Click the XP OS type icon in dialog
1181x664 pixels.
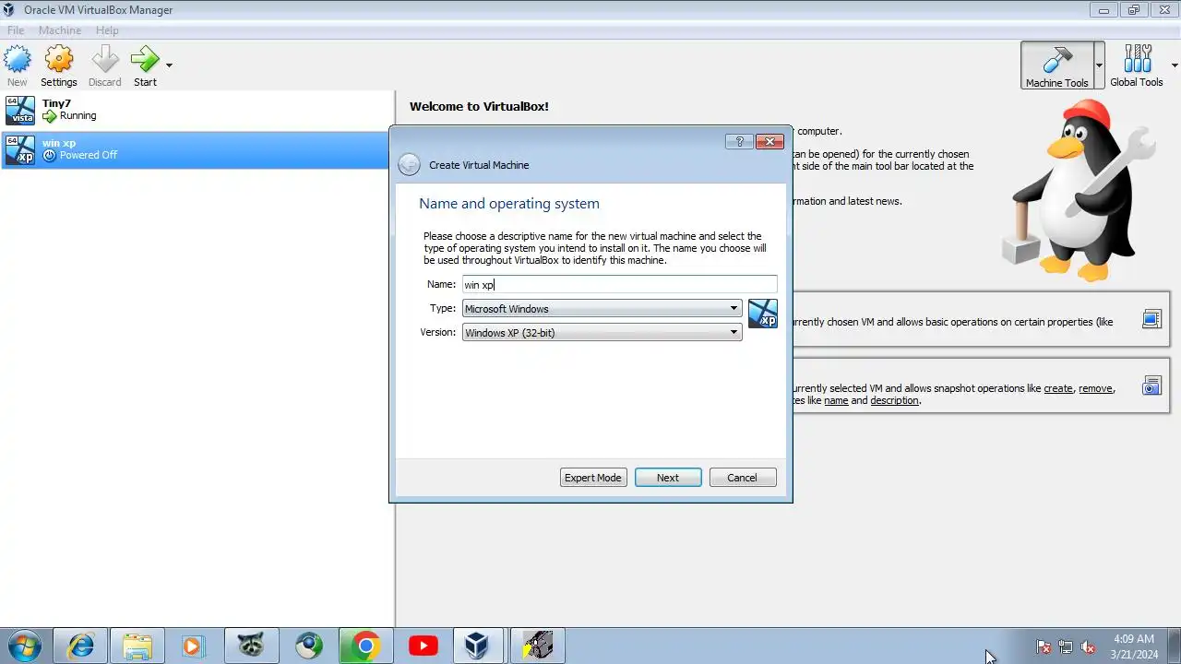tap(763, 314)
